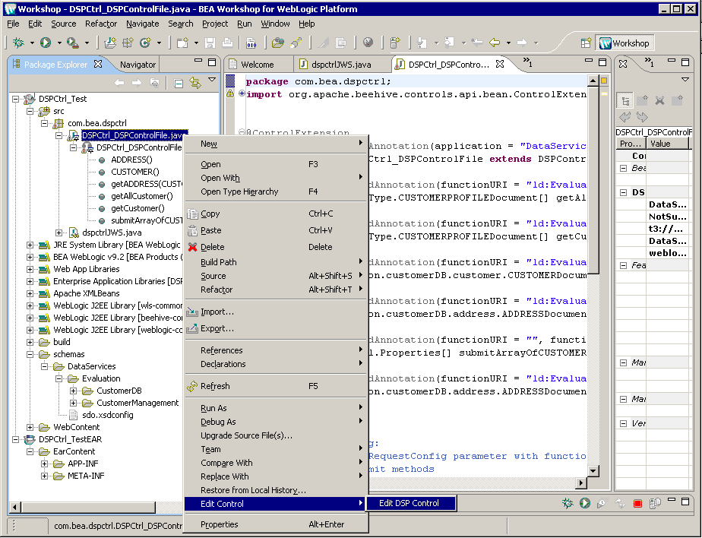The image size is (702, 538).
Task: Click the editor's horizontal scrollbar right arrow
Action: pos(581,483)
